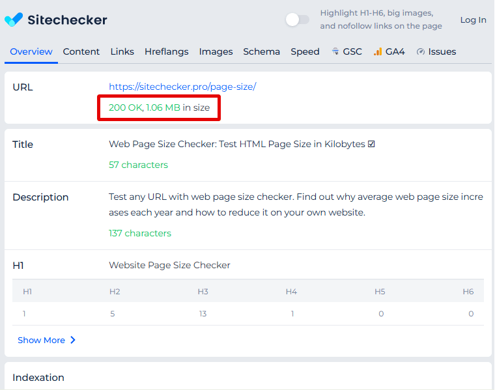Viewport: 495px width, 390px height.
Task: Open the Links tab
Action: point(122,51)
